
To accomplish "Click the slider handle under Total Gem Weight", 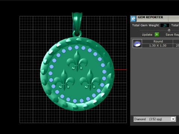I will pyautogui.click(x=169, y=30).
